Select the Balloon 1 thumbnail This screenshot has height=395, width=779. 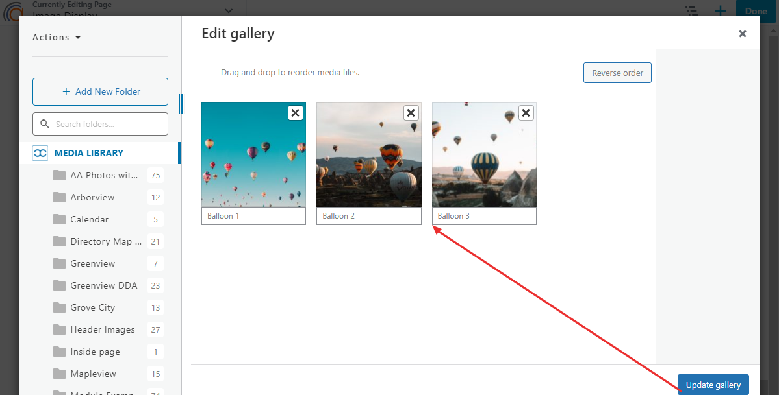pyautogui.click(x=253, y=155)
